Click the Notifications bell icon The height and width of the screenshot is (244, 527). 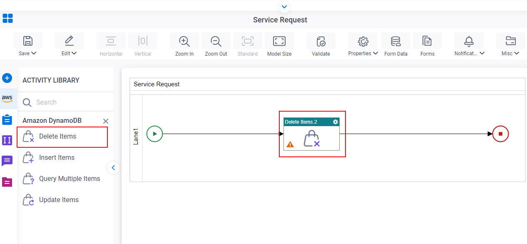click(x=469, y=41)
